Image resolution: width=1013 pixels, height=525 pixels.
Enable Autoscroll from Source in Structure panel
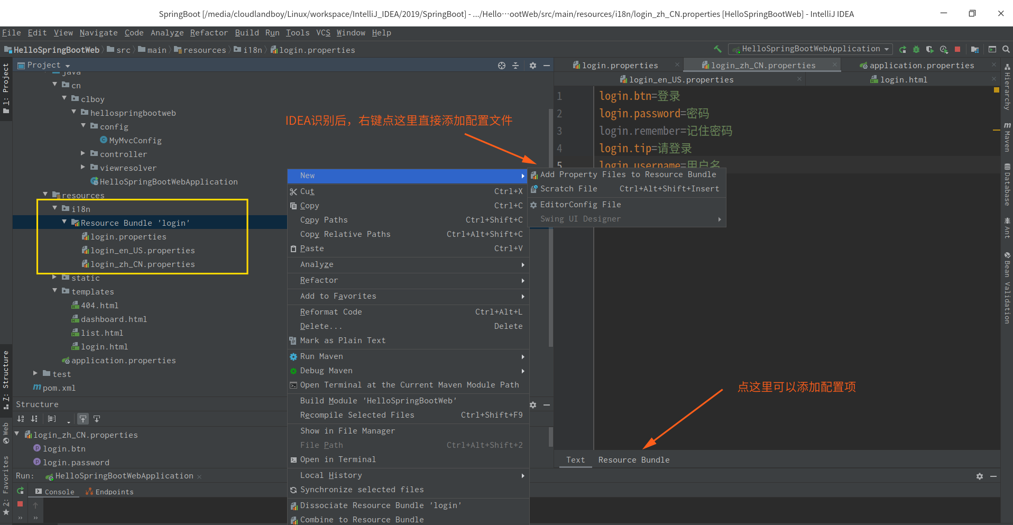click(x=97, y=419)
